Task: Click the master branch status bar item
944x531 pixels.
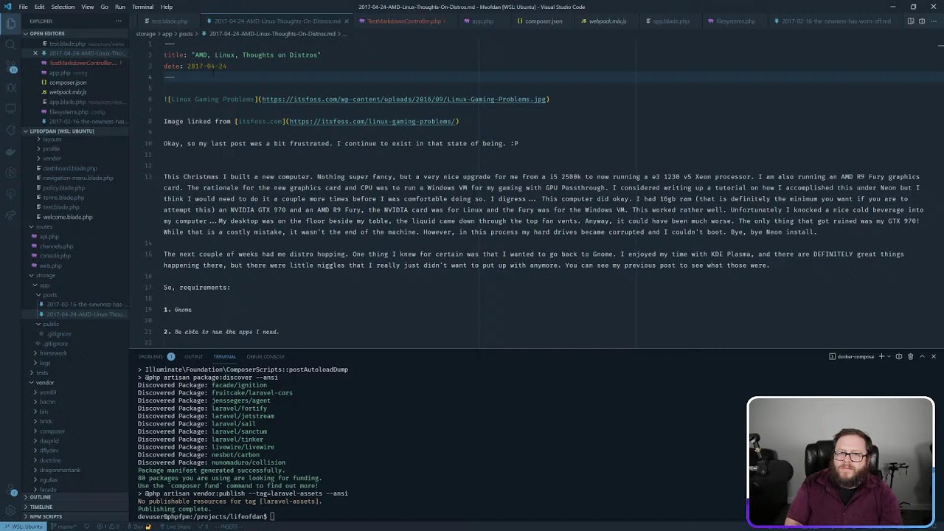Action: pos(65,527)
